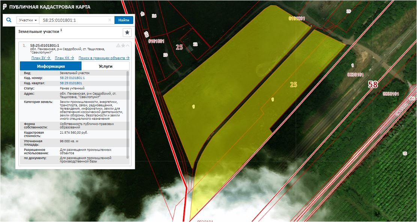Open the План ЗУ link
This screenshot has width=417, height=222.
pyautogui.click(x=41, y=58)
